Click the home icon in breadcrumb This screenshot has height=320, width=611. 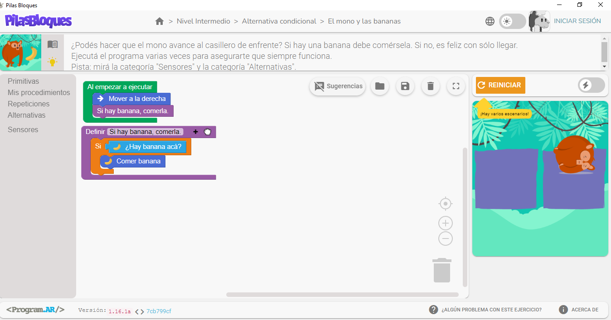159,21
